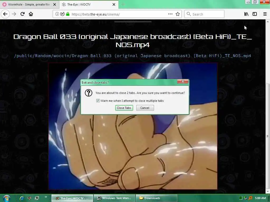Screen dimensions: 270x202
Task: Click the forward navigation arrow
Action: [14, 14]
